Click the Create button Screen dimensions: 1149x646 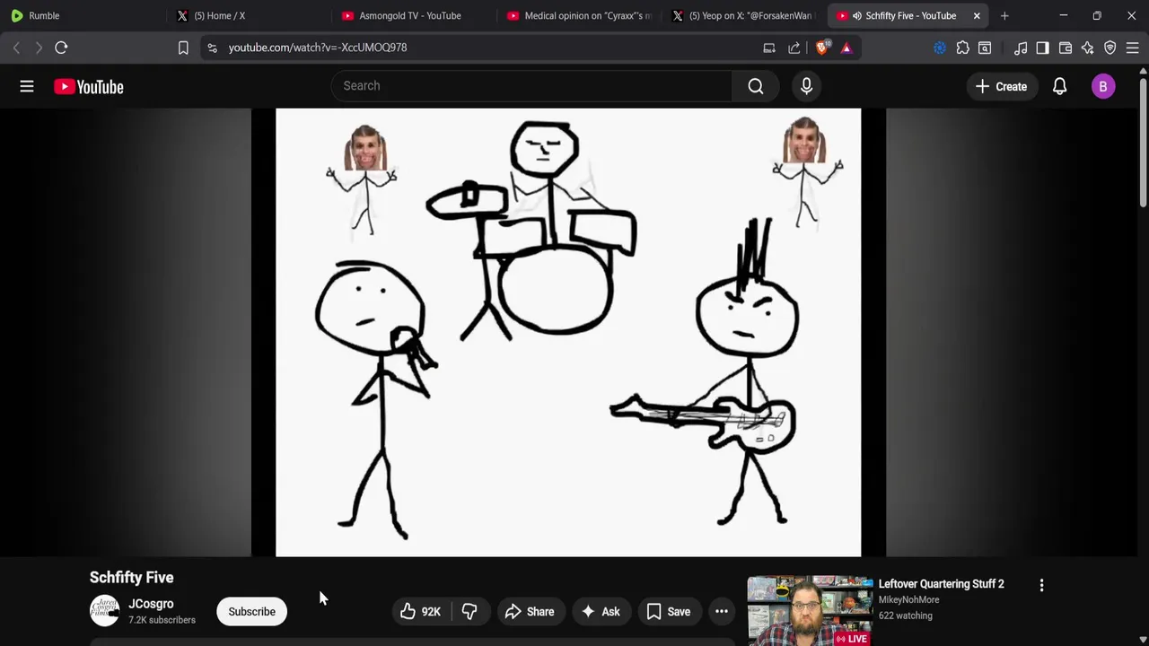click(1001, 86)
